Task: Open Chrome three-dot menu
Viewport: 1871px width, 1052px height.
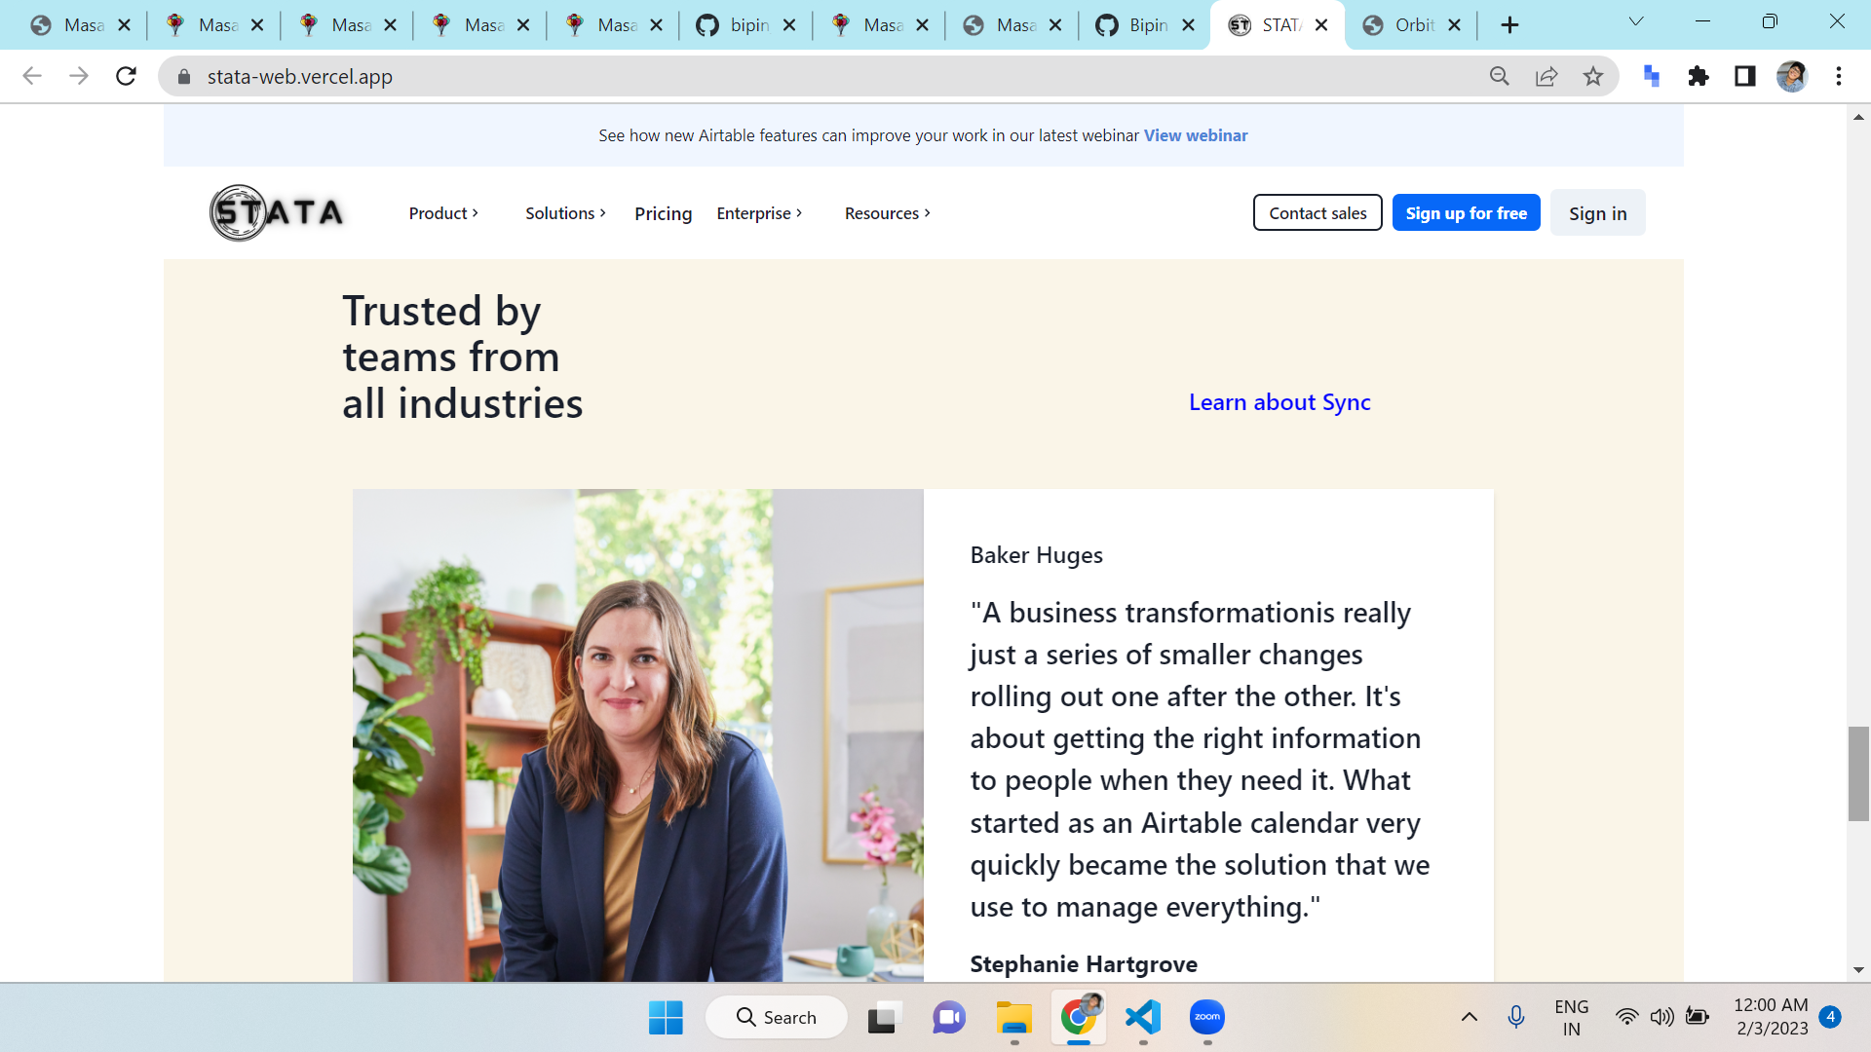Action: coord(1838,76)
